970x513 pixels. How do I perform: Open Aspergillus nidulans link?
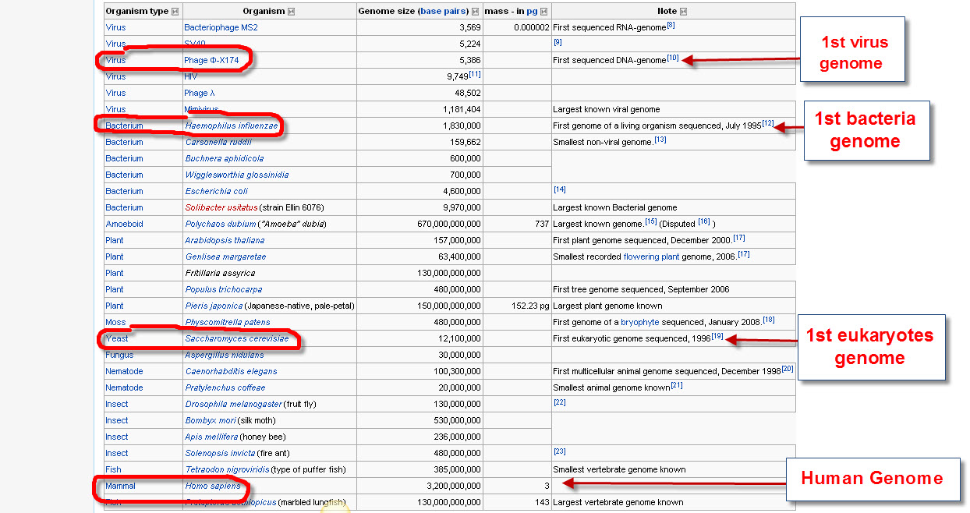pos(225,355)
